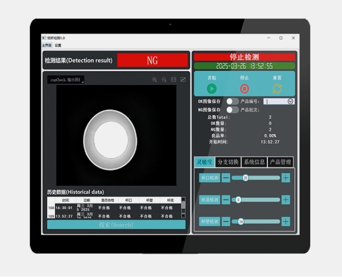Click minus button for 杯底检测 sensitivity
The width and height of the screenshot is (342, 277).
(x=226, y=200)
